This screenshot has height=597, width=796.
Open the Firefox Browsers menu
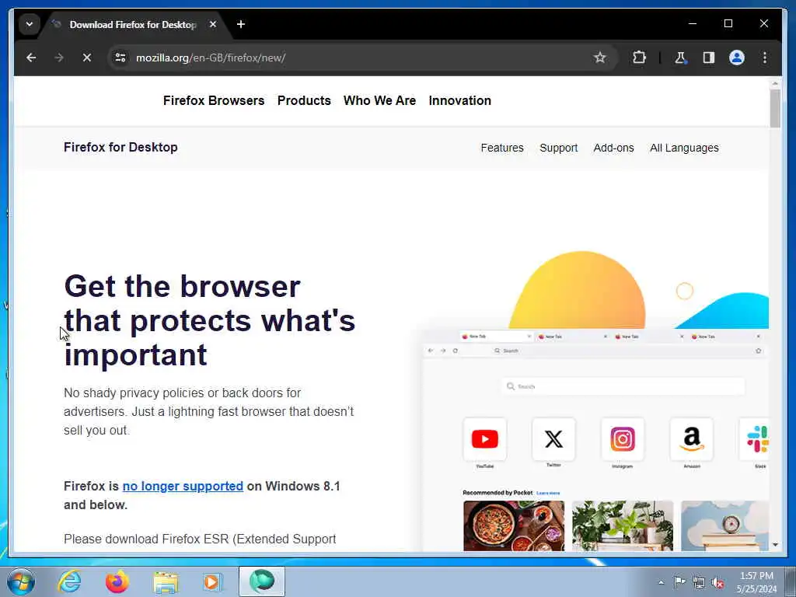tap(214, 100)
